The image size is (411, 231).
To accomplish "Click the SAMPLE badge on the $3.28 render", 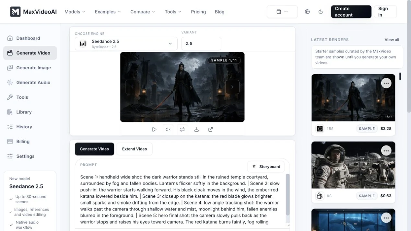I will (x=367, y=129).
